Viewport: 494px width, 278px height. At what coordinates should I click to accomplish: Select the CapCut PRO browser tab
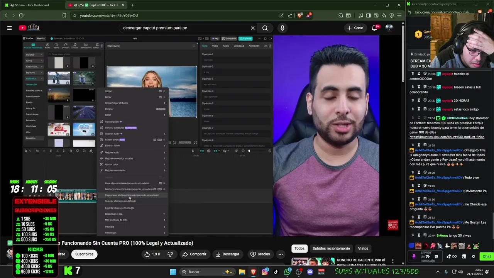96,5
